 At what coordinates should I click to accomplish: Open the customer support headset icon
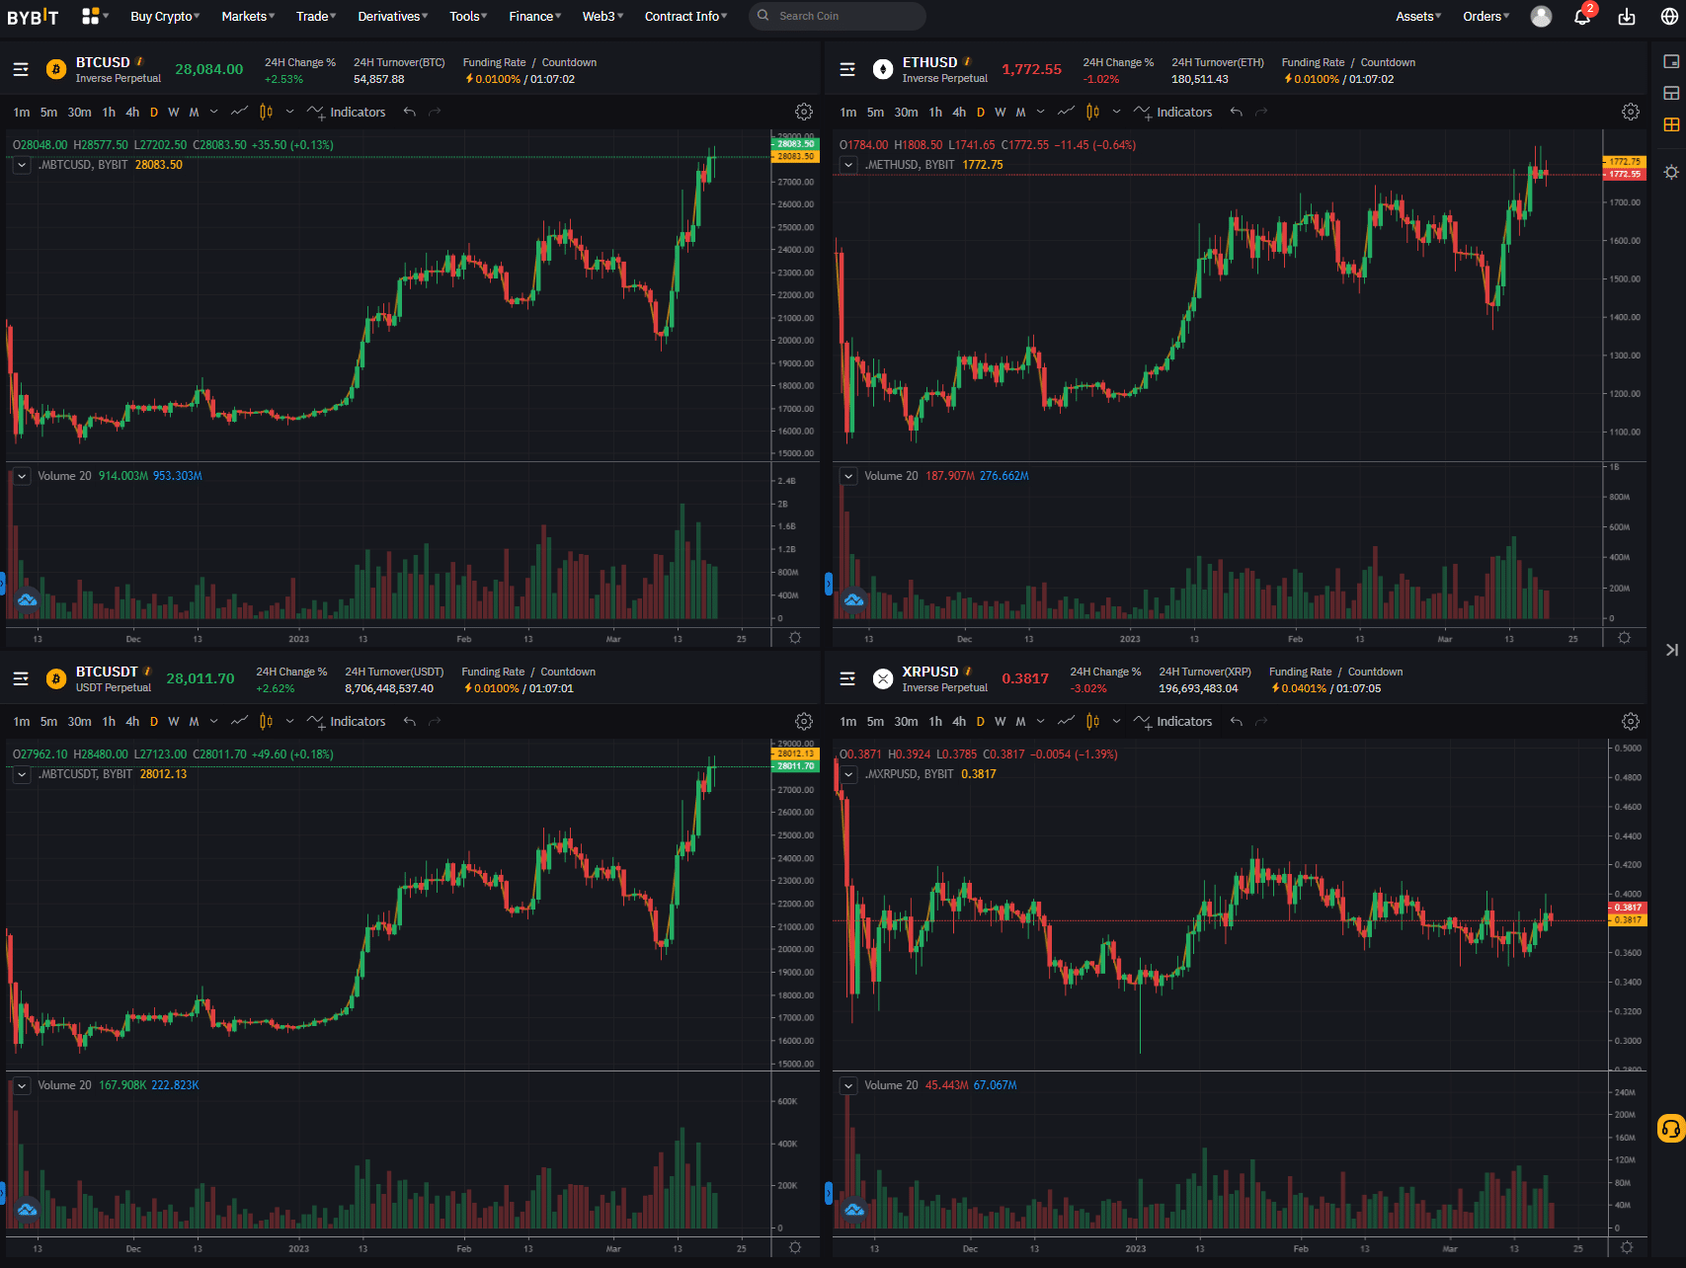(x=1671, y=1128)
